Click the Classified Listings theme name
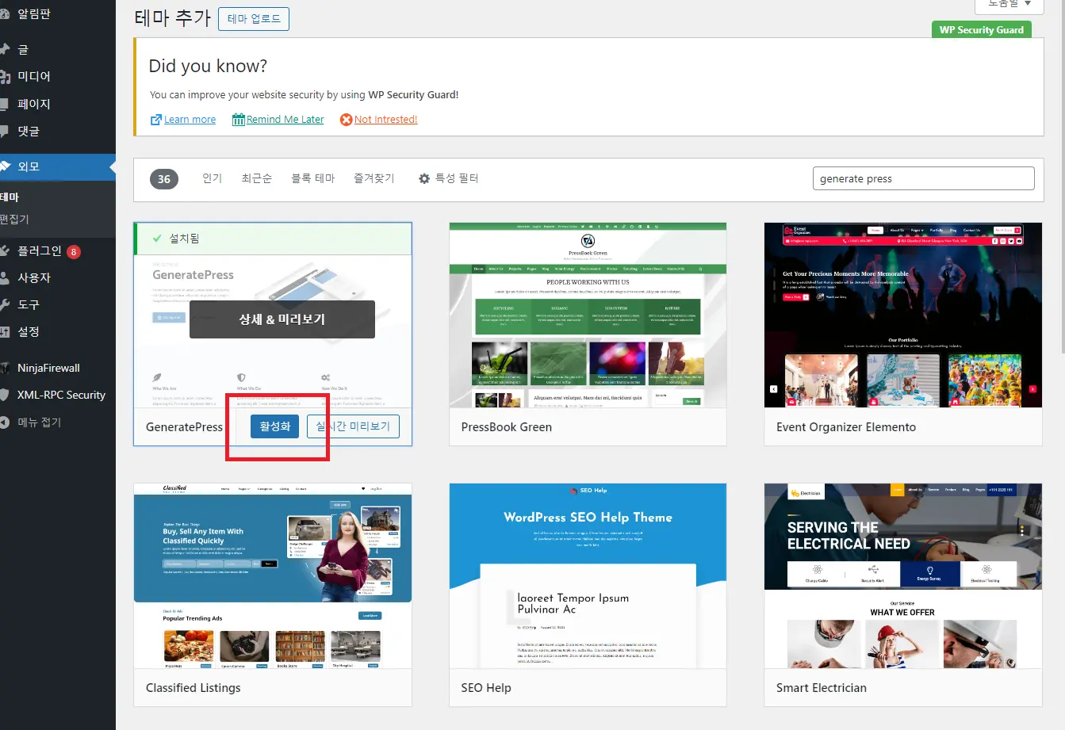The width and height of the screenshot is (1065, 730). [x=193, y=688]
